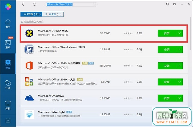Click the 818.20MB size text
This screenshot has width=193, height=127.
click(105, 66)
